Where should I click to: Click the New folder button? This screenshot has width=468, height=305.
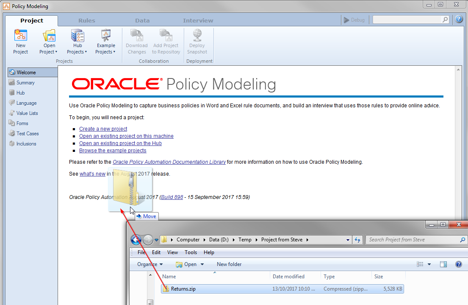click(x=229, y=264)
